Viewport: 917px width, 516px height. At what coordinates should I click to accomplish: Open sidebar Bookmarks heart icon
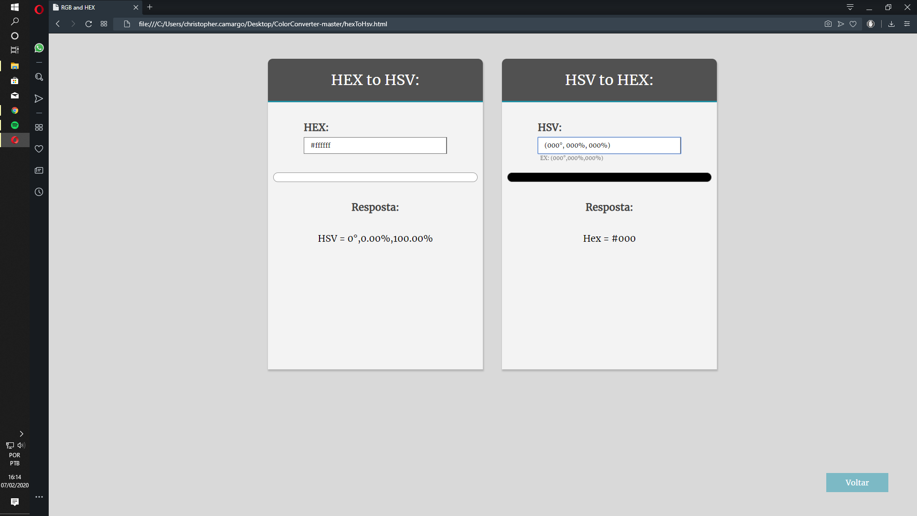click(x=39, y=149)
